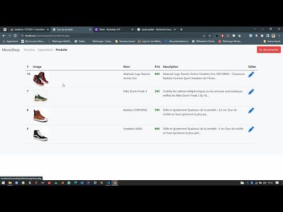Open Visual Studio Code from the taskbar
The image size is (283, 212).
108,183
